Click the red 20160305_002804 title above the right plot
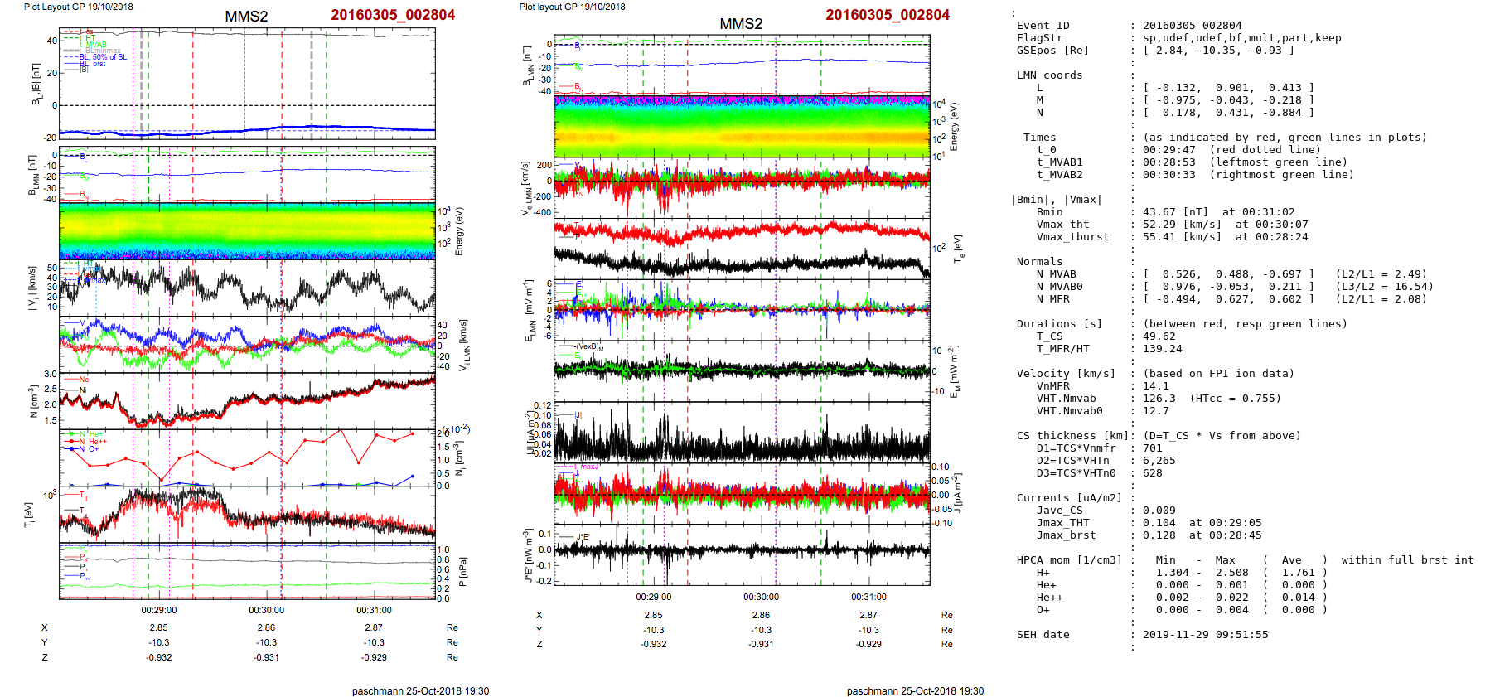Image resolution: width=1495 pixels, height=697 pixels. (x=888, y=15)
